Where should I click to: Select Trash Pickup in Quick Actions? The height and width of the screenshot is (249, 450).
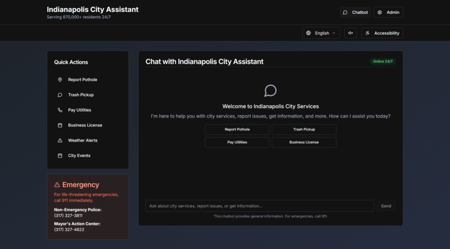88,95
